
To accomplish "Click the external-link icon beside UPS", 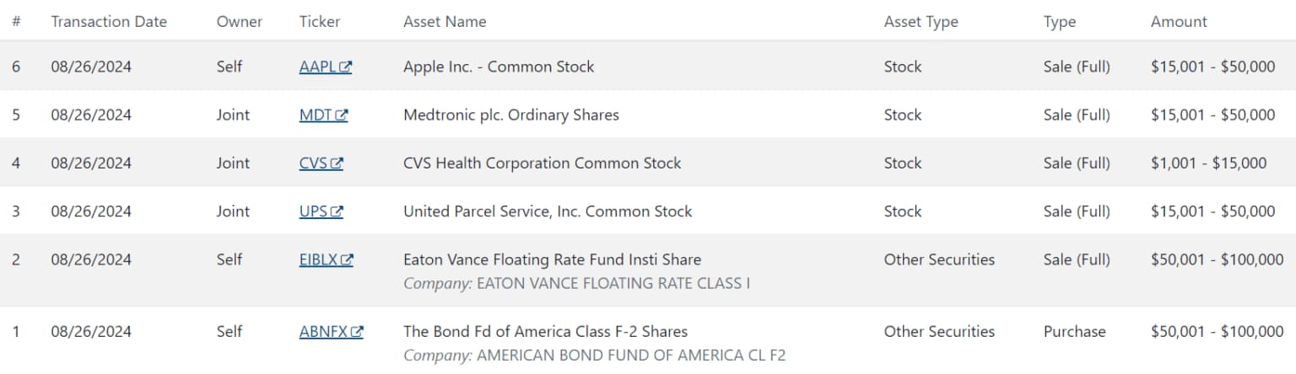I will coord(337,211).
